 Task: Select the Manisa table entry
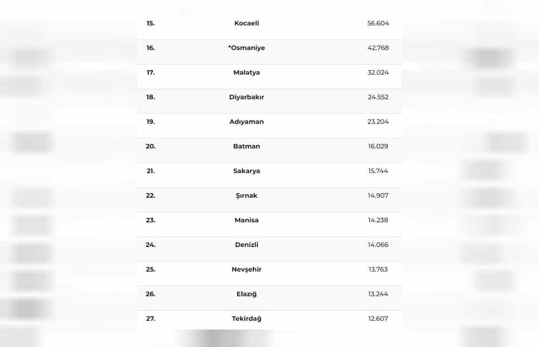coord(247,221)
